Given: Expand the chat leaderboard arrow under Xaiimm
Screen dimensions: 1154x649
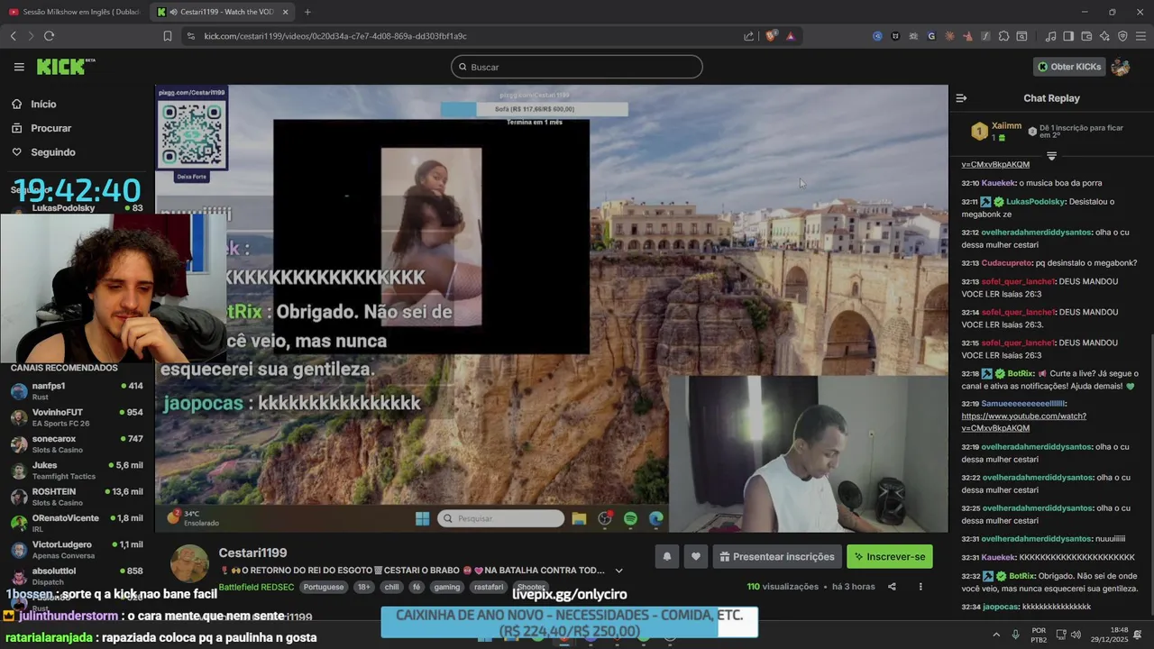Looking at the screenshot, I should pos(1051,156).
